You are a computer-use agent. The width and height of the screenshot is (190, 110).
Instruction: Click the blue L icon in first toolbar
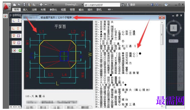click(14, 21)
